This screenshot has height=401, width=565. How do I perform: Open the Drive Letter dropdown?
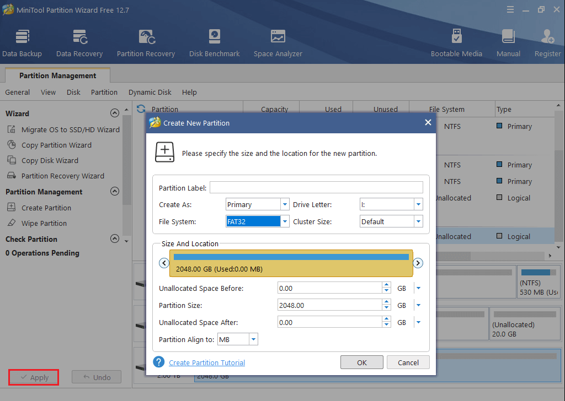pos(418,204)
